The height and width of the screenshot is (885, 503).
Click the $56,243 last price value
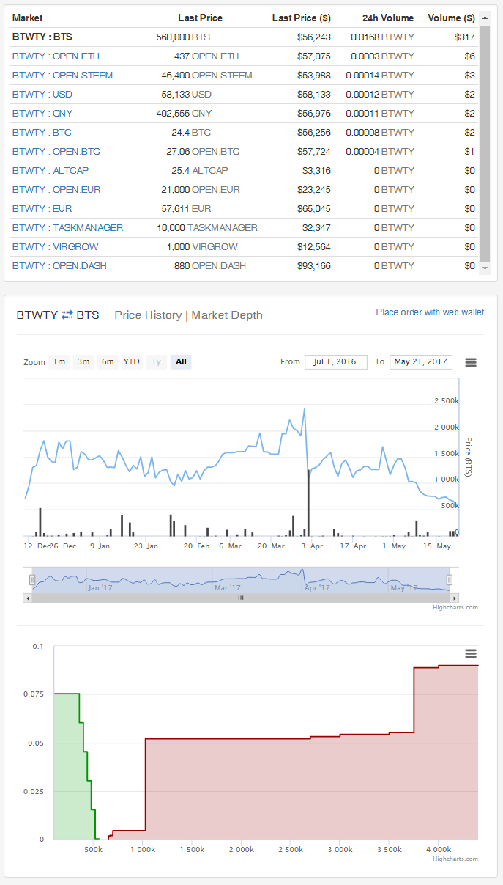314,37
